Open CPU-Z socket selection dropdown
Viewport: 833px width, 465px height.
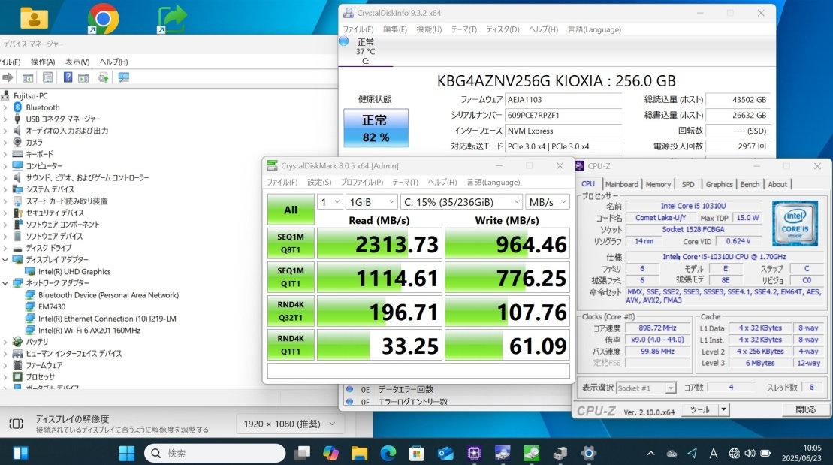[646, 388]
